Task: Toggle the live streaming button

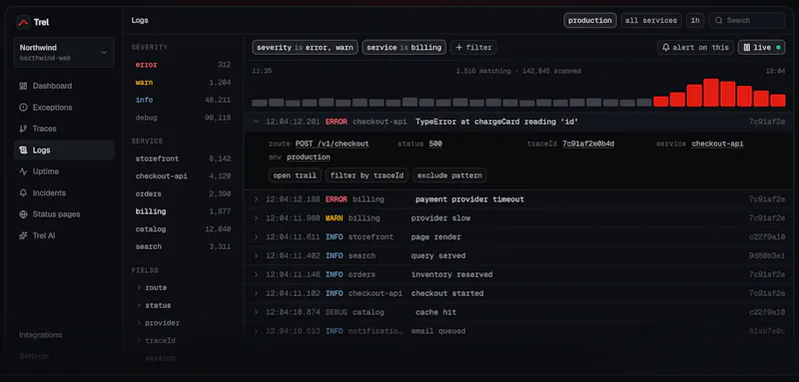Action: click(x=761, y=47)
